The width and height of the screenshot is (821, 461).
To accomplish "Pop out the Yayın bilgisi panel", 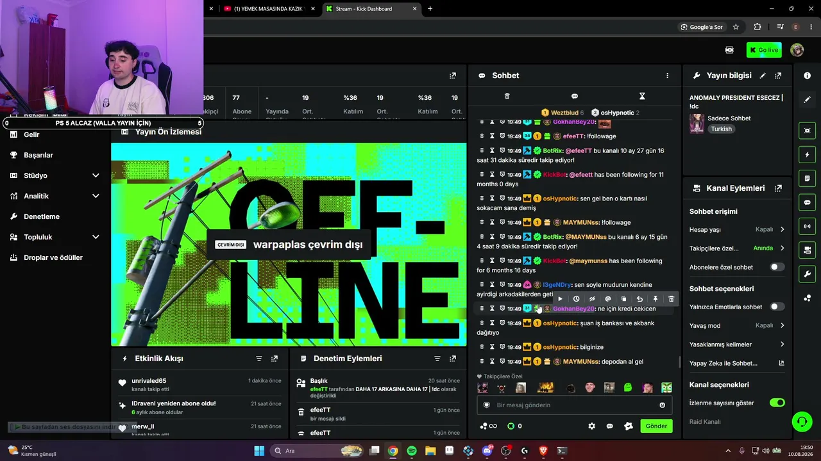I will (778, 76).
